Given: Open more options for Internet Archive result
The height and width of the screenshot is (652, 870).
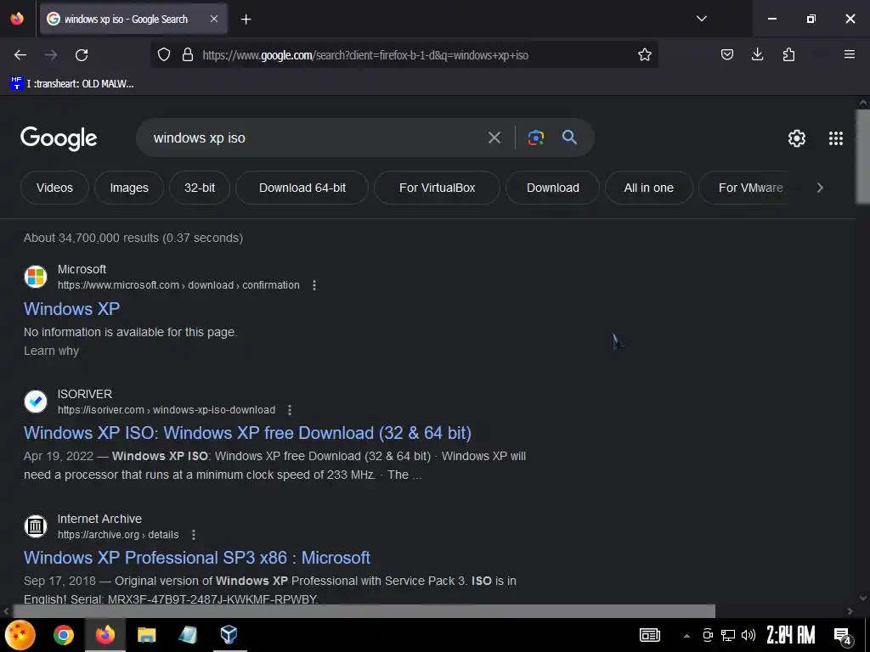Looking at the screenshot, I should point(193,535).
